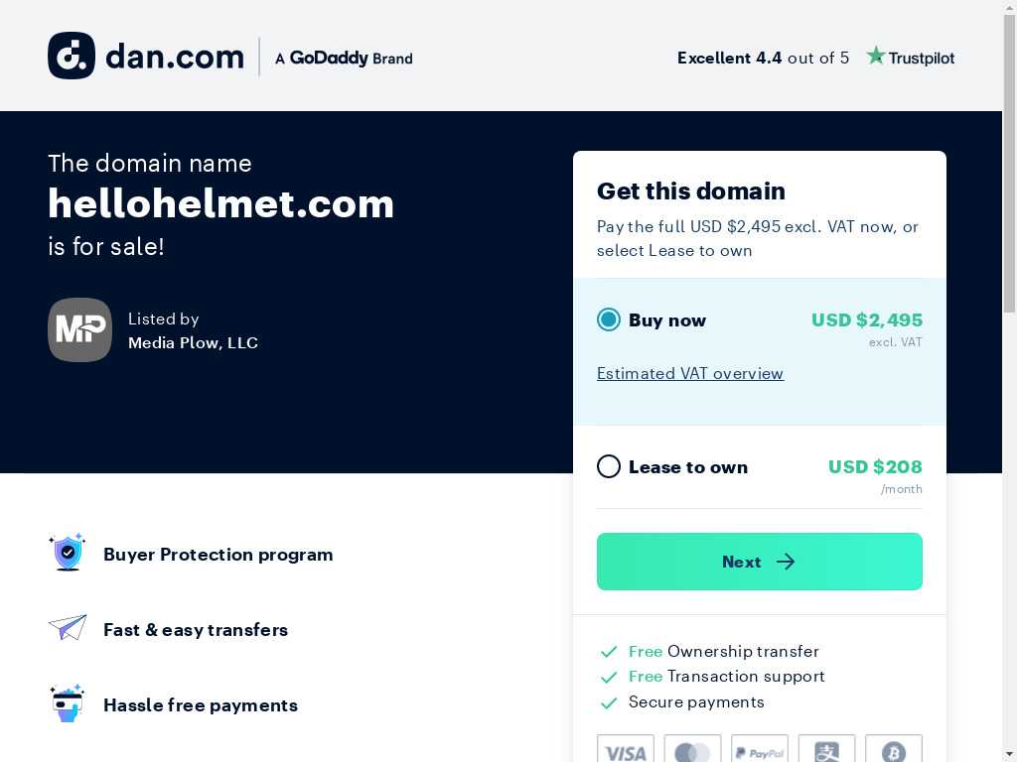
Task: Click the Visa payment icon
Action: point(626,750)
